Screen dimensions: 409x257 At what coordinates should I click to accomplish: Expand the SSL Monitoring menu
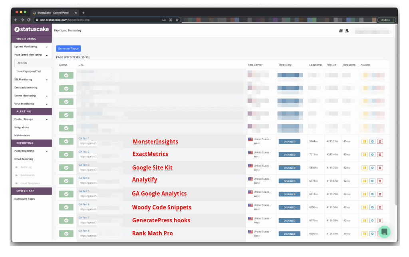pyautogui.click(x=31, y=80)
